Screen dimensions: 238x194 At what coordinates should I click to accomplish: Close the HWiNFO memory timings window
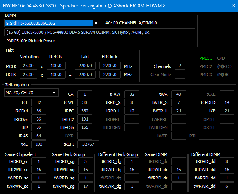[234, 5]
